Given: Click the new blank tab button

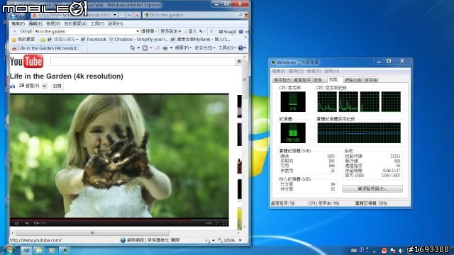Looking at the screenshot, I should (x=84, y=49).
